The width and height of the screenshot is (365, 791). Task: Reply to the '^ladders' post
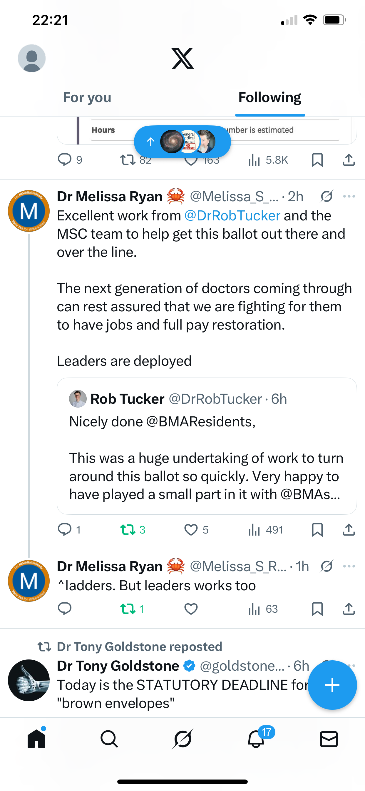[64, 609]
